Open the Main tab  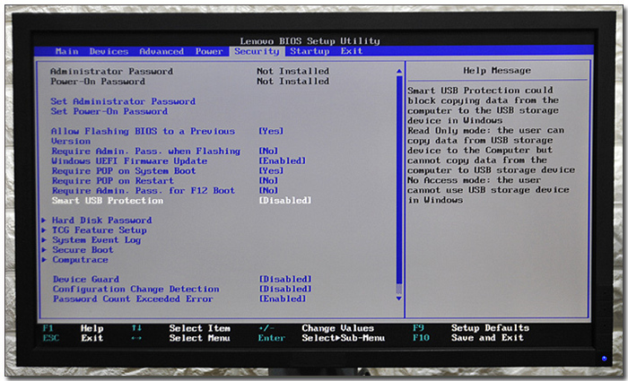click(x=67, y=51)
